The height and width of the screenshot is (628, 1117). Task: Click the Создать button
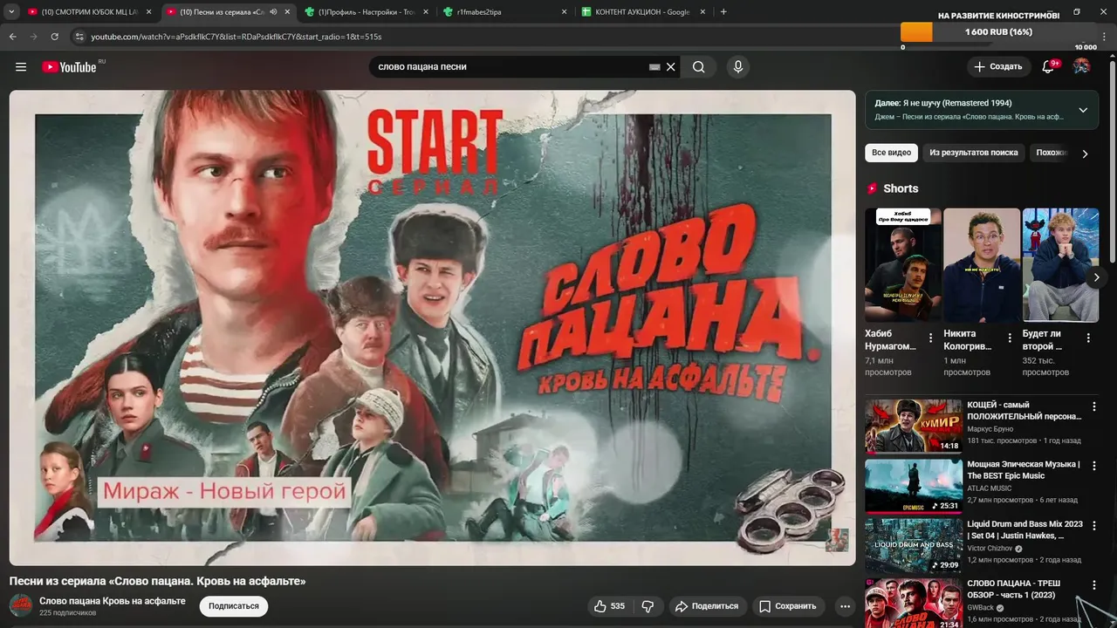click(998, 67)
